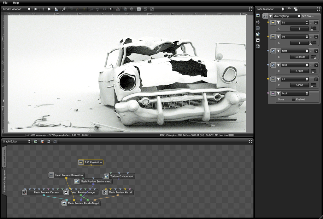
Task: Toggle the region render icon in viewport toolbar
Action: click(x=63, y=9)
